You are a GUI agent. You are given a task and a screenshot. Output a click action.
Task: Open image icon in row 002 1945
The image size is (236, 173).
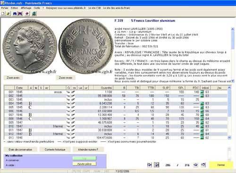202,96
